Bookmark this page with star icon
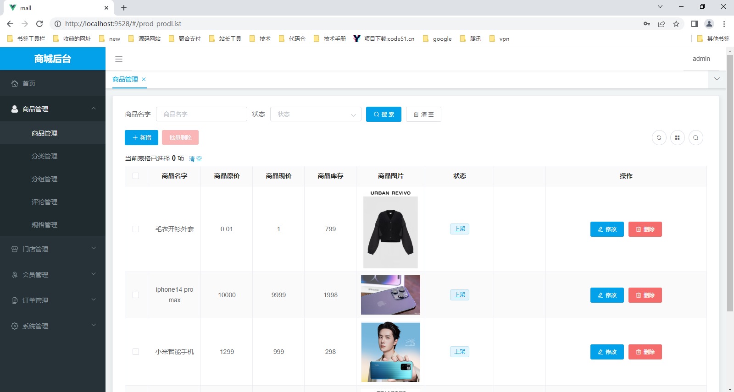This screenshot has height=392, width=734. pos(676,24)
